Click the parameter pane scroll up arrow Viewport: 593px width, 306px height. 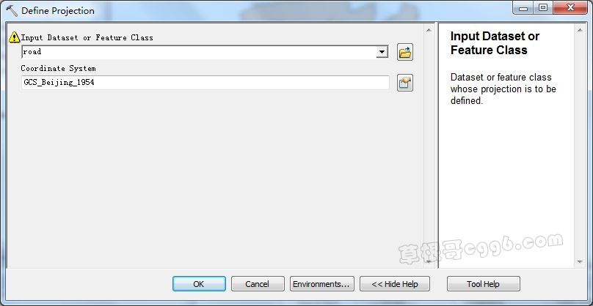(x=429, y=30)
